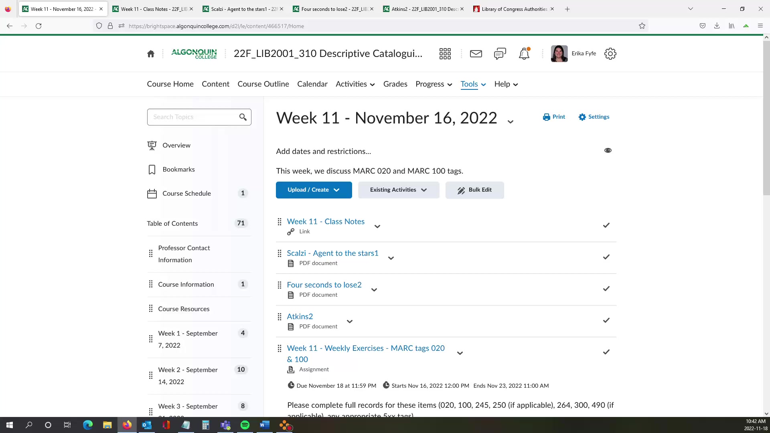Open Spotify from the taskbar

[245, 425]
